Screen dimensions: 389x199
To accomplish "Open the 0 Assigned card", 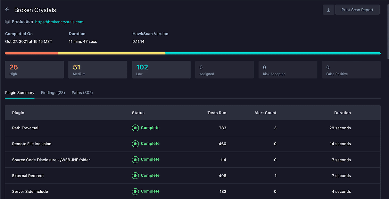I will 224,70.
